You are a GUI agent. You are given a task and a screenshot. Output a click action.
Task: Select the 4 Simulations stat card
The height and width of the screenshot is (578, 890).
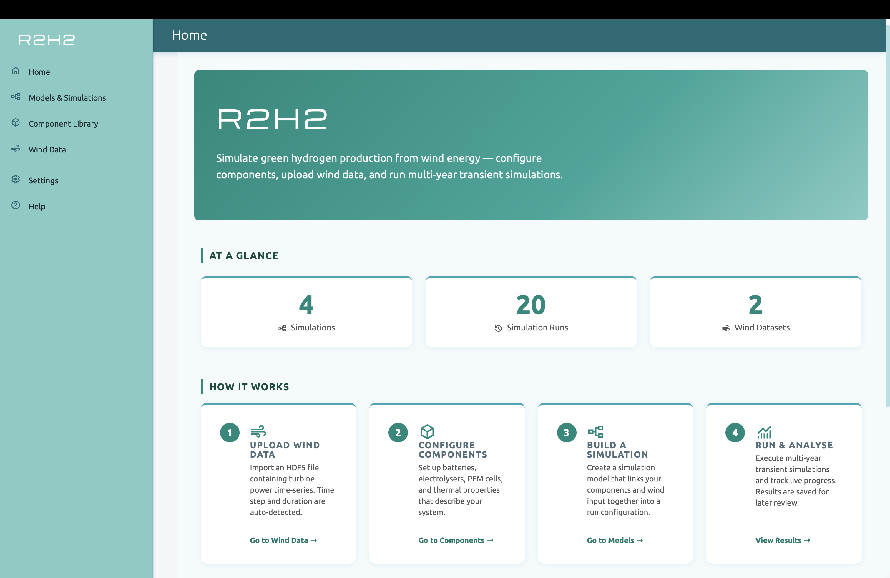pos(307,312)
